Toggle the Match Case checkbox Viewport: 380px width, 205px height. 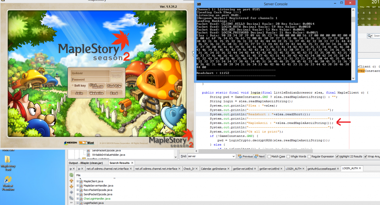coord(269,157)
